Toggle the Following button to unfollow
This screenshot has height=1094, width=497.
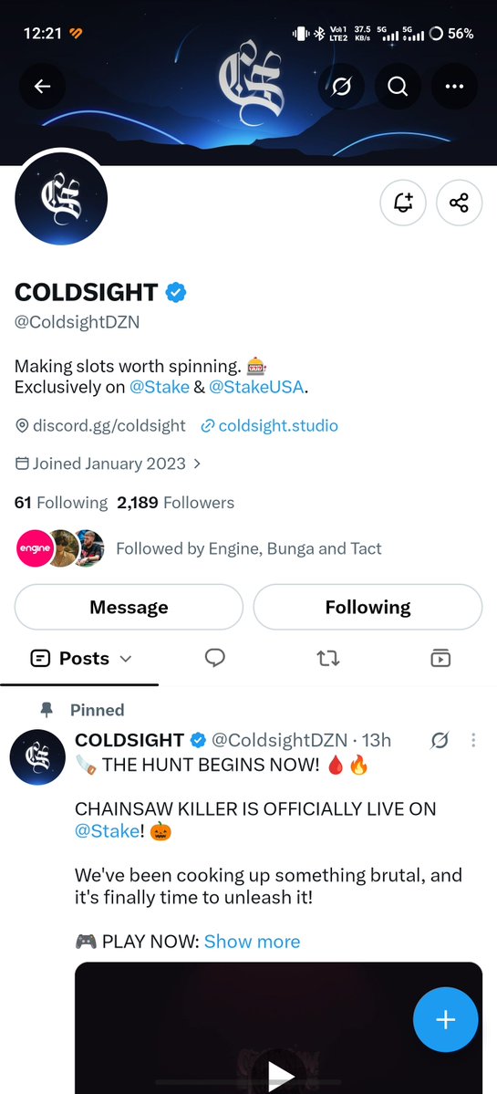tap(368, 607)
